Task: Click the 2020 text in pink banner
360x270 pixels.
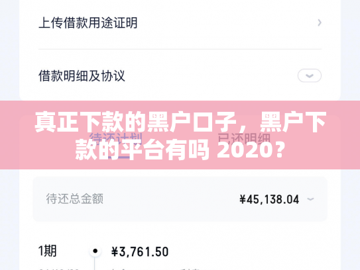Action: tap(245, 150)
